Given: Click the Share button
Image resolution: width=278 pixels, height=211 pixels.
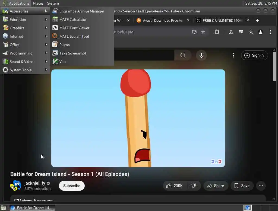Looking at the screenshot, I should tap(215, 186).
